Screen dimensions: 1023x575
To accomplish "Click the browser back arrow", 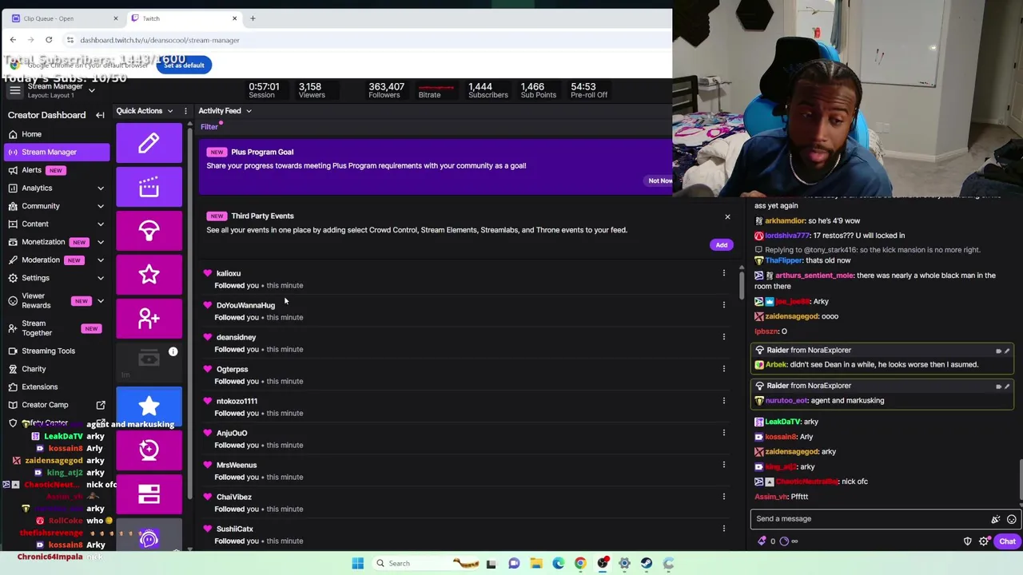I will [x=13, y=40].
